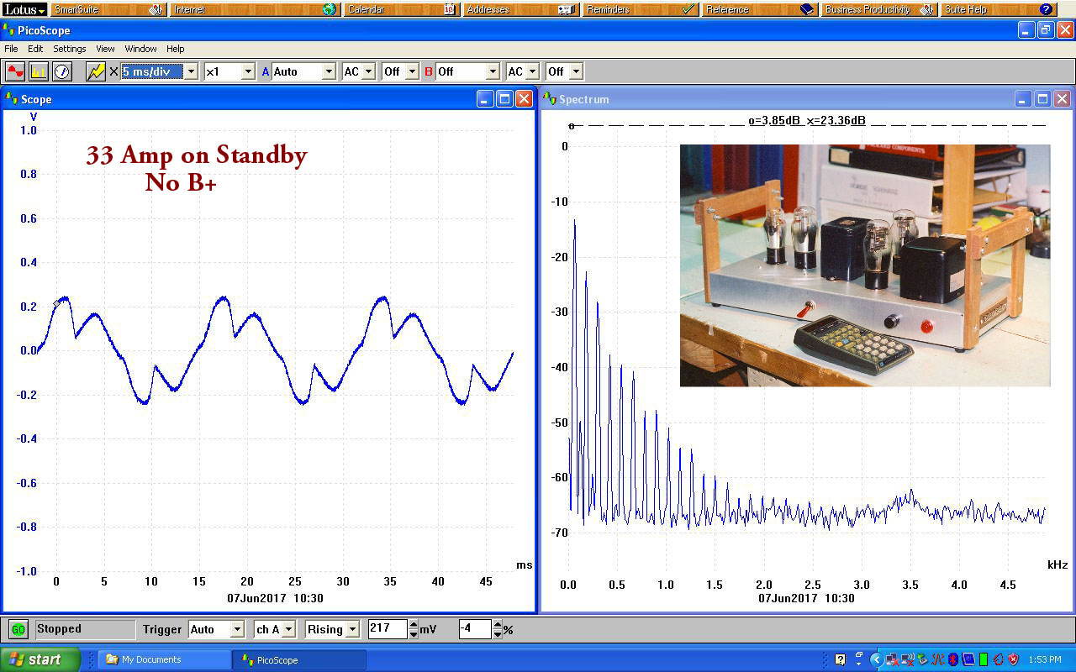
Task: Click the ruler handle circle in Spectrum
Action: [x=572, y=126]
